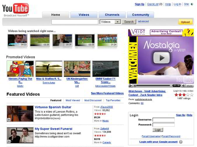Expand Virtuoso Spanish Guitar description with (more)
This screenshot has width=197, height=147.
pyautogui.click(x=57, y=118)
